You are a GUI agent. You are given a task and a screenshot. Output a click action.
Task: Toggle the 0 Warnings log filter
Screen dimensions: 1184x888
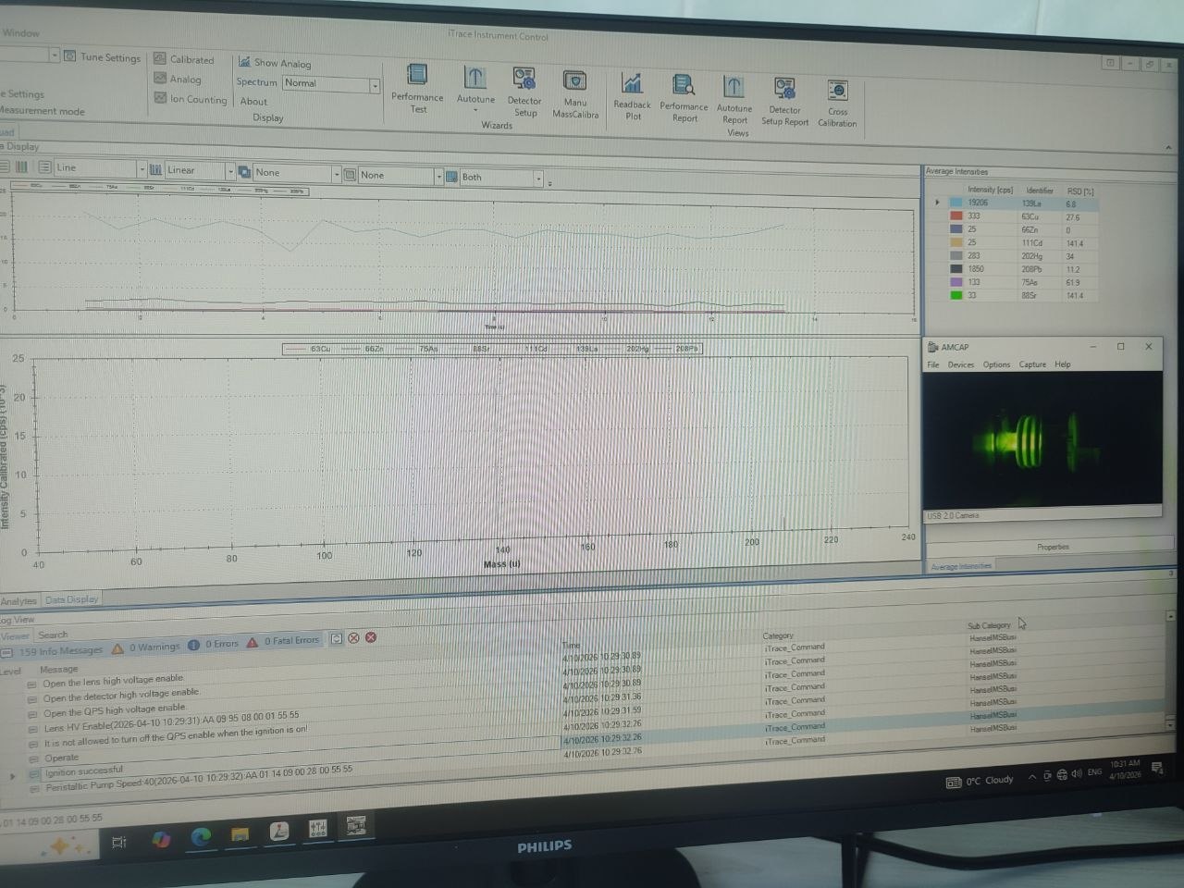tap(146, 647)
